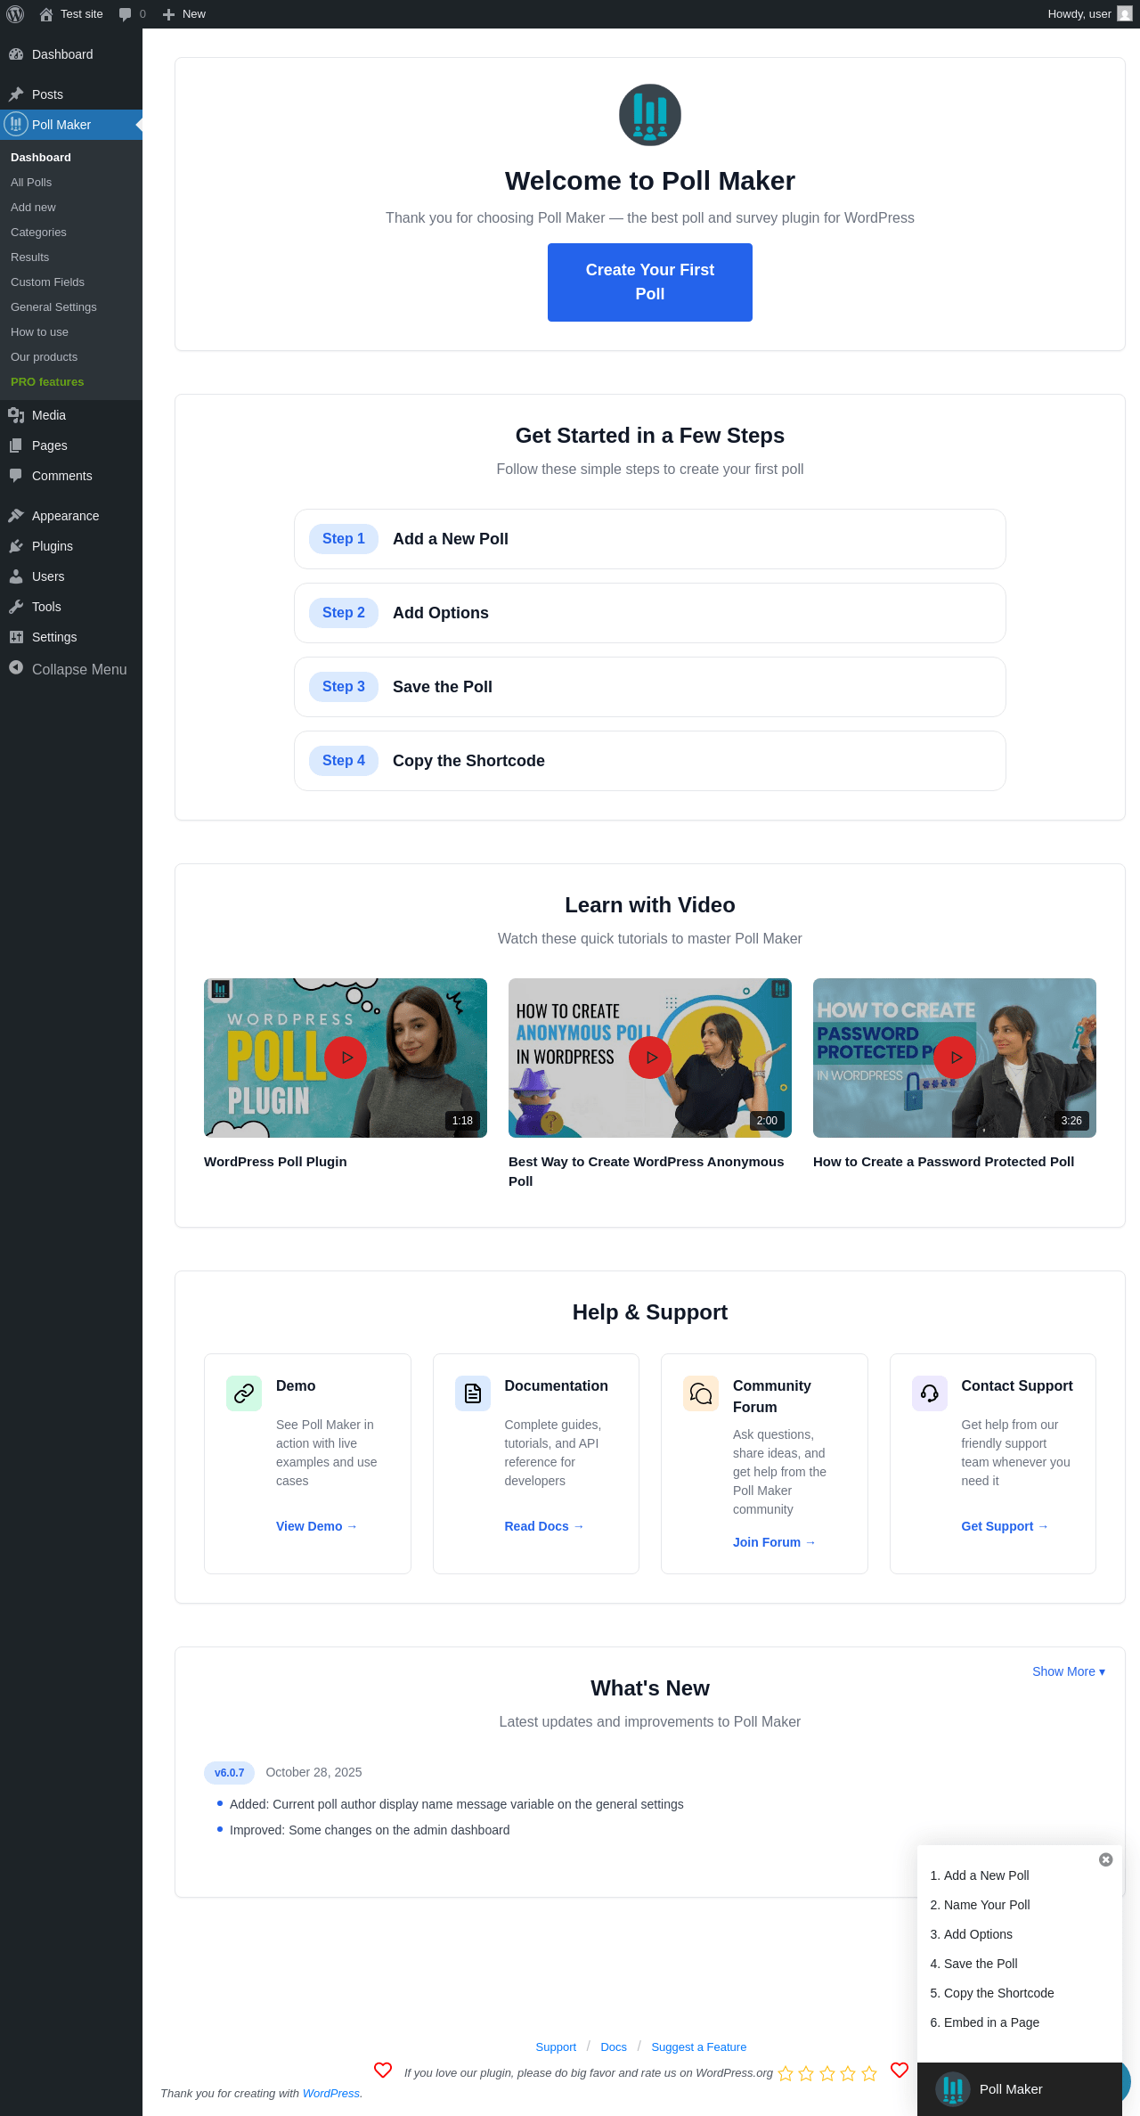Click the Contact Support headset icon
Viewport: 1140px width, 2116px height.
pyautogui.click(x=930, y=1393)
